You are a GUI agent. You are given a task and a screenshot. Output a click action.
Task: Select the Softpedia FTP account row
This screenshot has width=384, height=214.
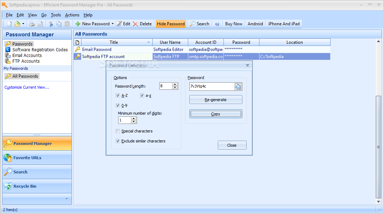(x=202, y=56)
